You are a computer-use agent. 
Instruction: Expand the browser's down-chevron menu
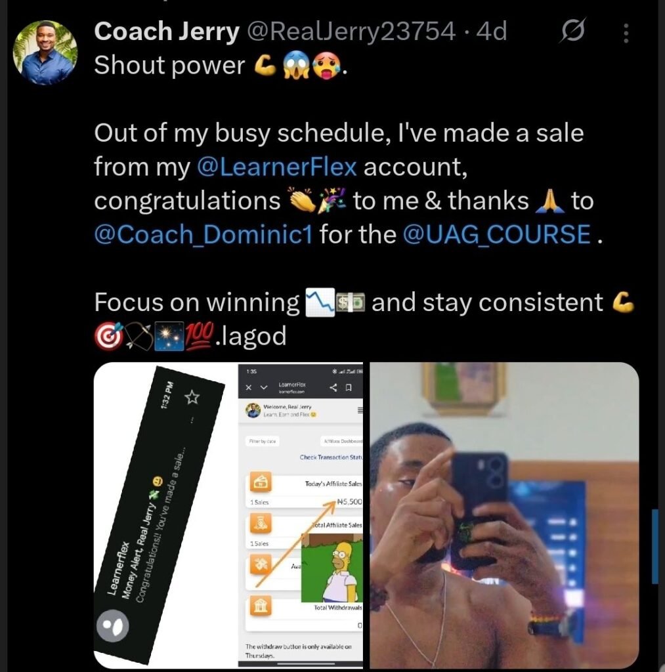pyautogui.click(x=264, y=387)
